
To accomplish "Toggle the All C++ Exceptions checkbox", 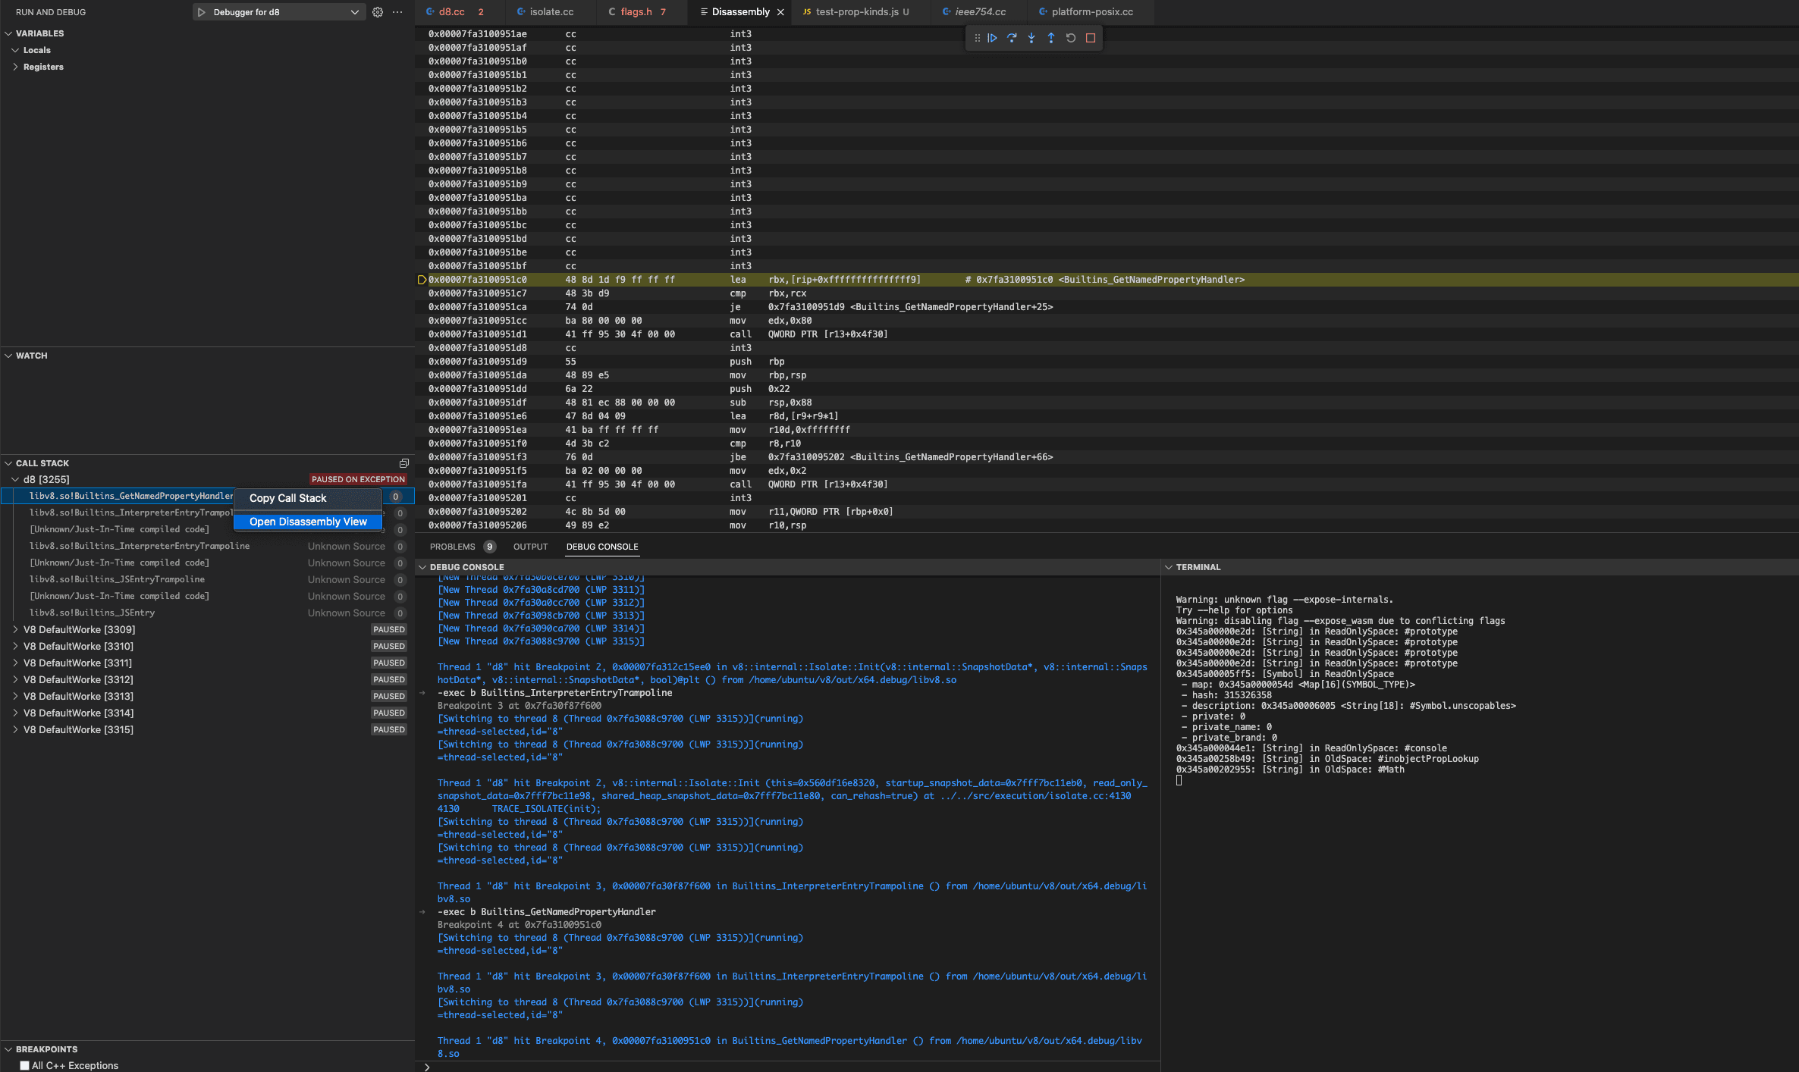I will point(26,1065).
